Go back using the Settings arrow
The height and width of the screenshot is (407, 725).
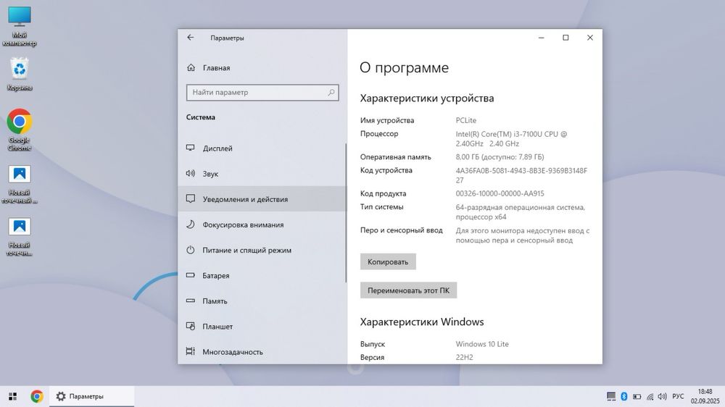[x=191, y=38]
